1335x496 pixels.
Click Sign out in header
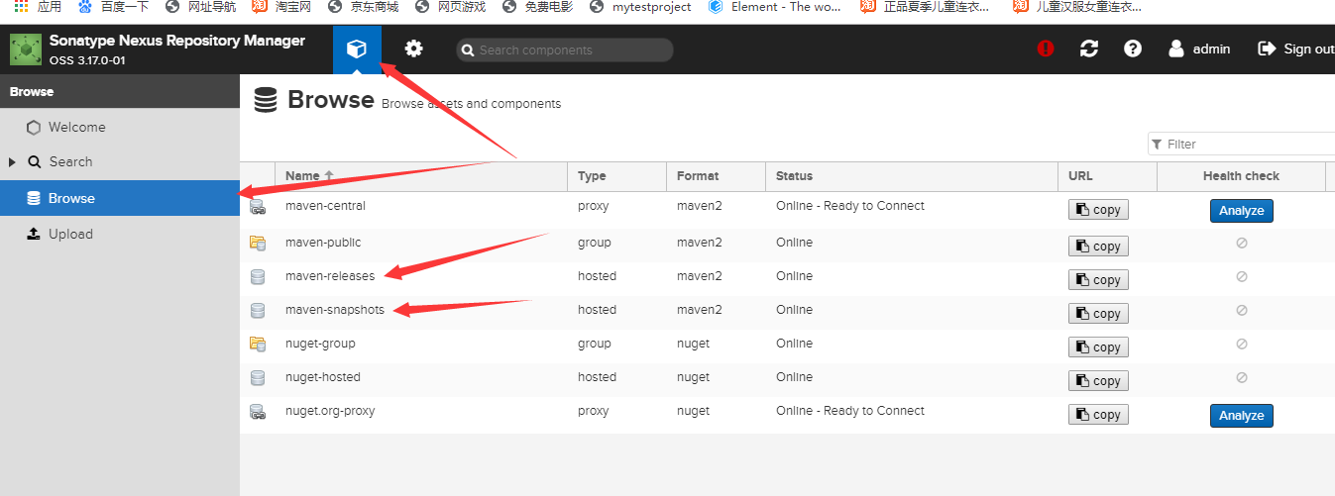(x=1295, y=49)
